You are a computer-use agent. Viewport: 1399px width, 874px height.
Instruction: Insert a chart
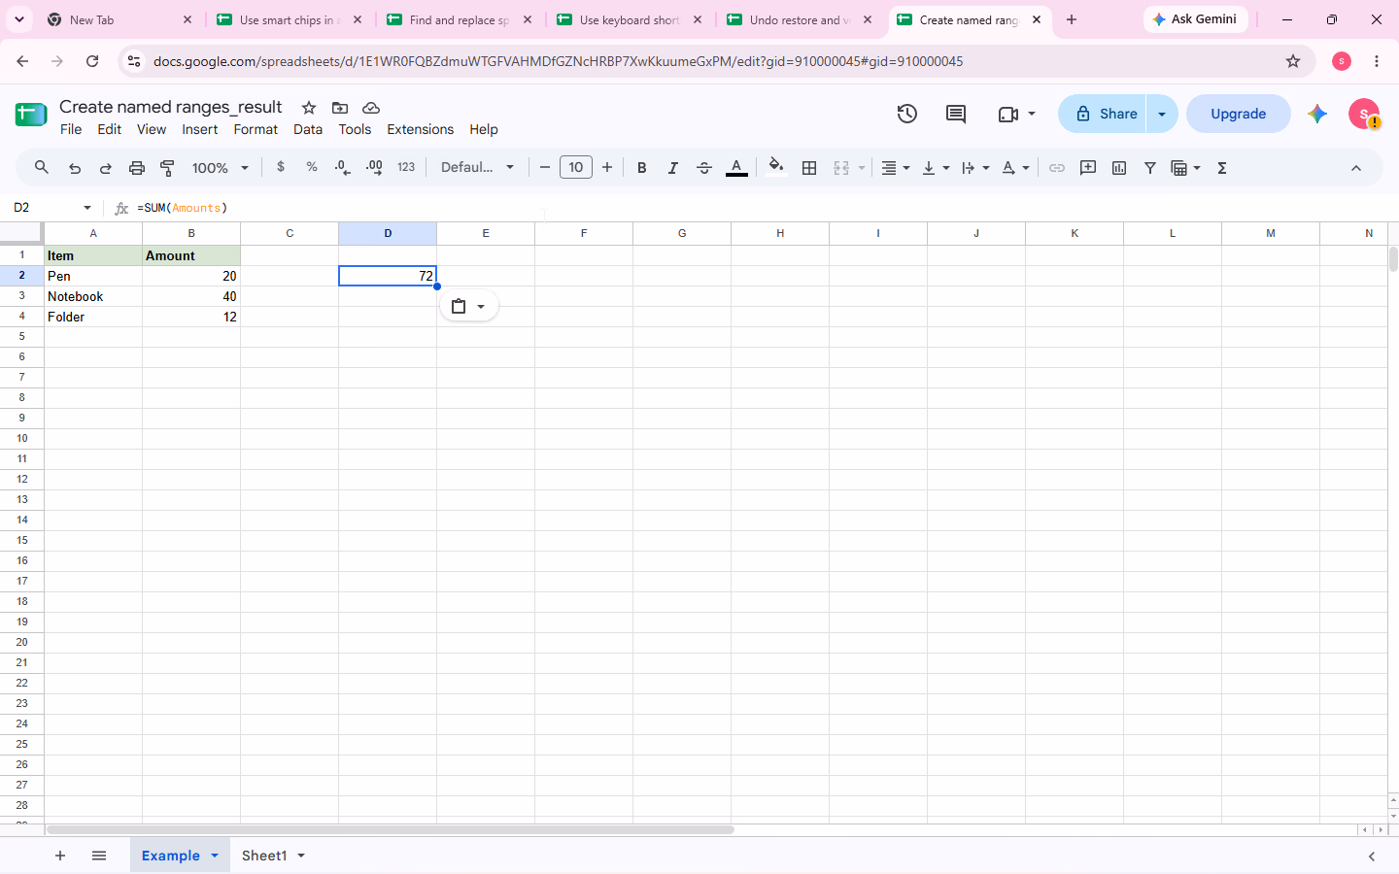click(1119, 168)
